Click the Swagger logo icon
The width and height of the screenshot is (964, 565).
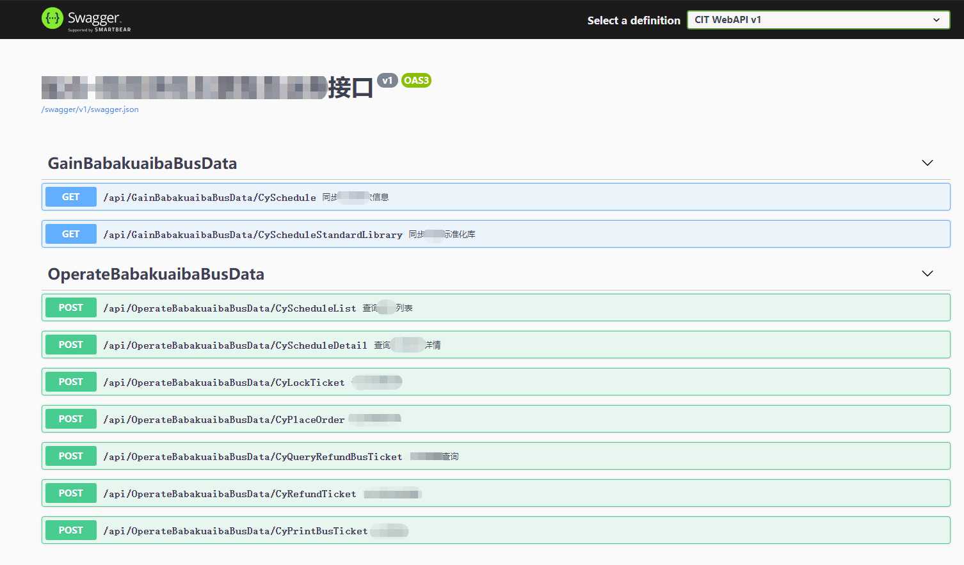click(x=52, y=19)
